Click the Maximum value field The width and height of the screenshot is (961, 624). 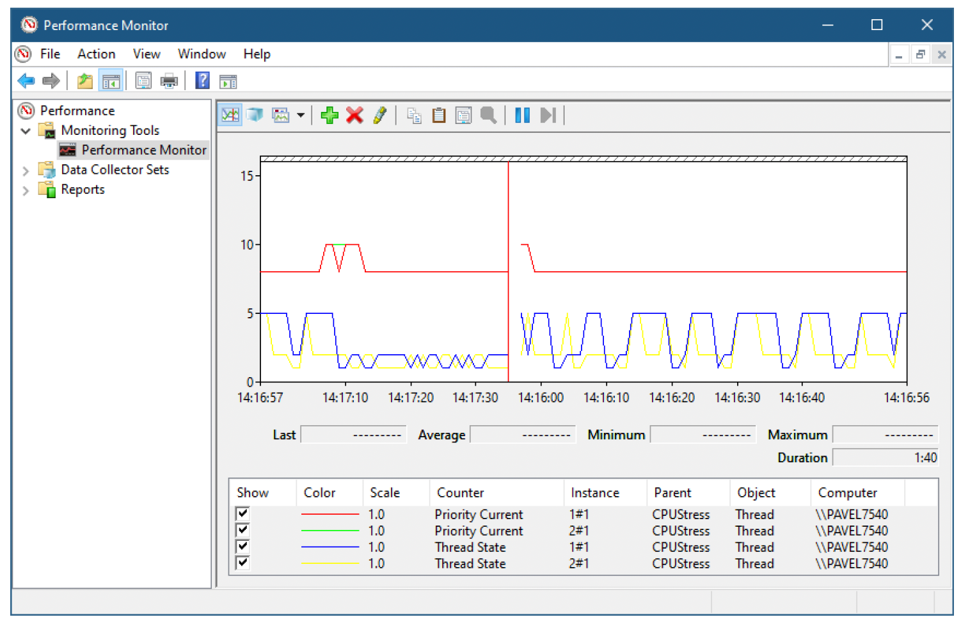(885, 435)
